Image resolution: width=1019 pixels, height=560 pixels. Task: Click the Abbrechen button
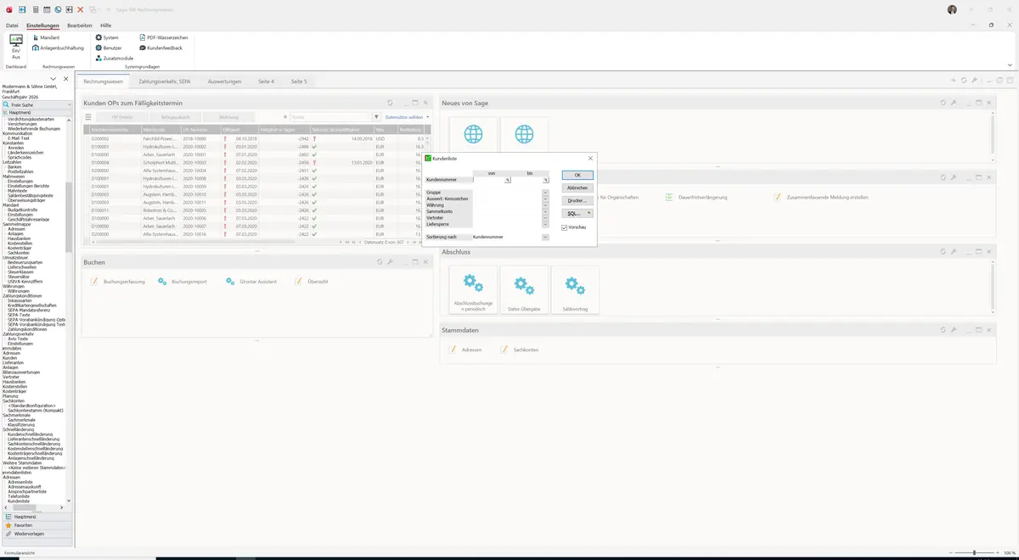577,188
